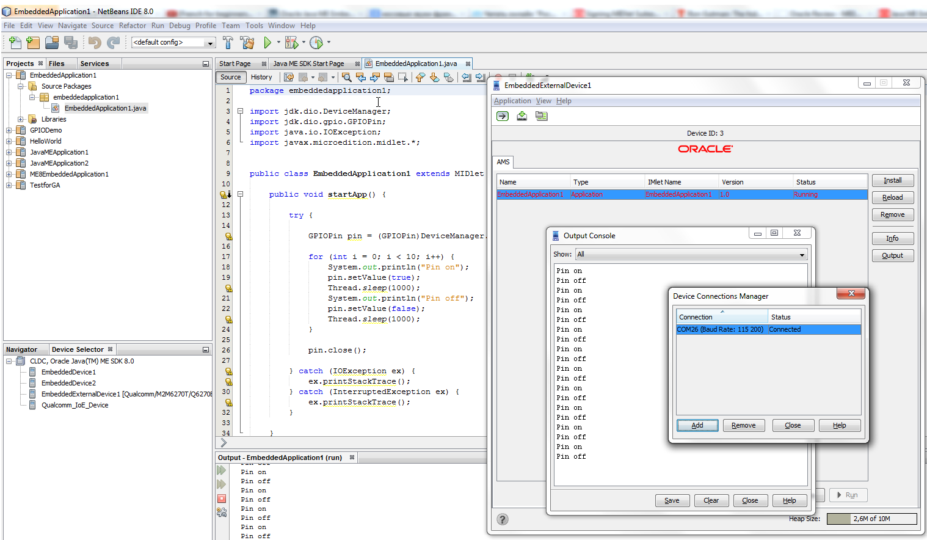
Task: Switch the editor to History view
Action: click(x=261, y=77)
